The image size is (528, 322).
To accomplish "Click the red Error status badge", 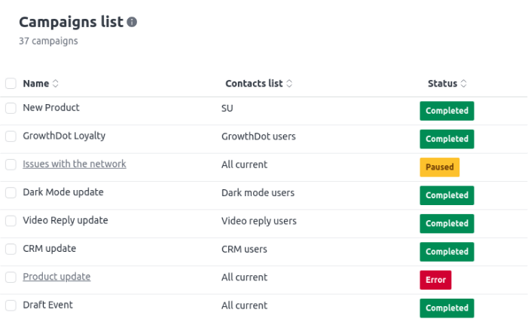I will click(x=435, y=280).
